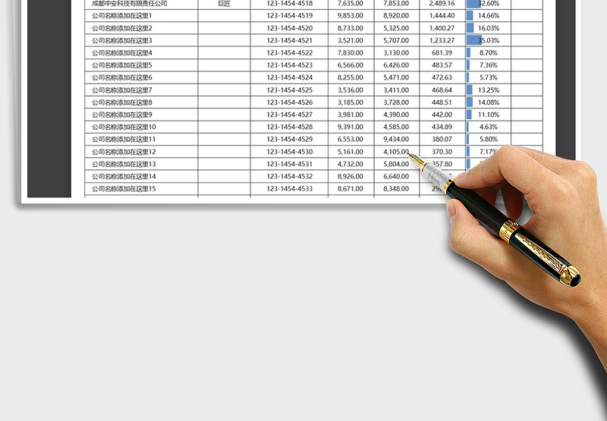
Task: Click phone number 123-1454-4525
Action: coord(290,90)
